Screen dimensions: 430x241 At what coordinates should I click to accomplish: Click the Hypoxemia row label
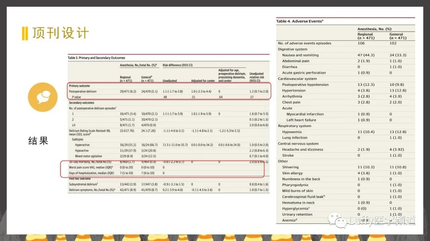coord(292,132)
